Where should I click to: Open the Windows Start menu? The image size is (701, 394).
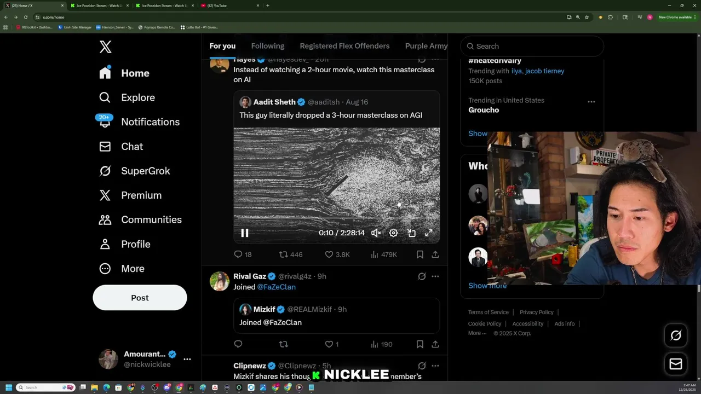click(8, 387)
